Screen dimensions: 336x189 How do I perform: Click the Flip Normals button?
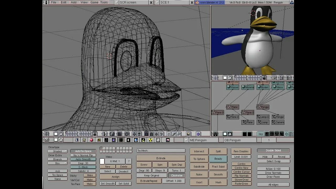[241, 176]
